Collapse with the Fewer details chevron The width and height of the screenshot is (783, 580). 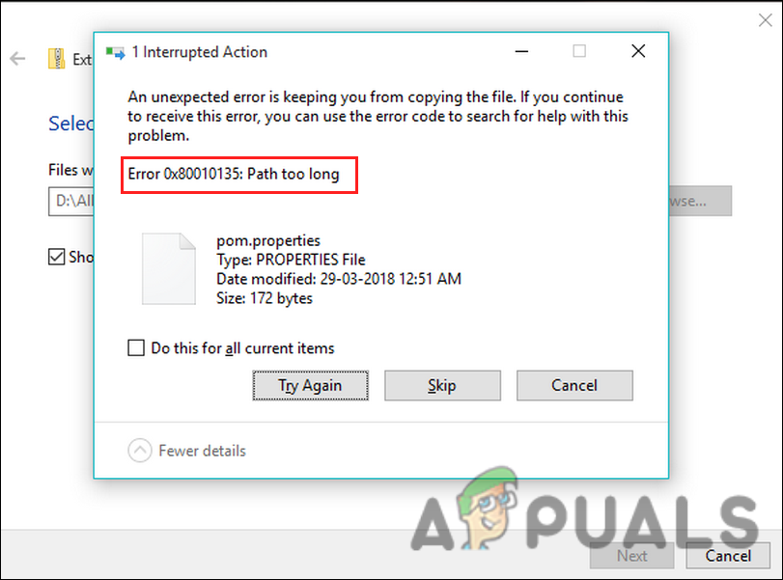click(x=140, y=451)
